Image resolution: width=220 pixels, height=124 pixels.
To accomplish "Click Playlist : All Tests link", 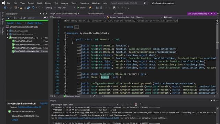I will [x=35, y=23].
